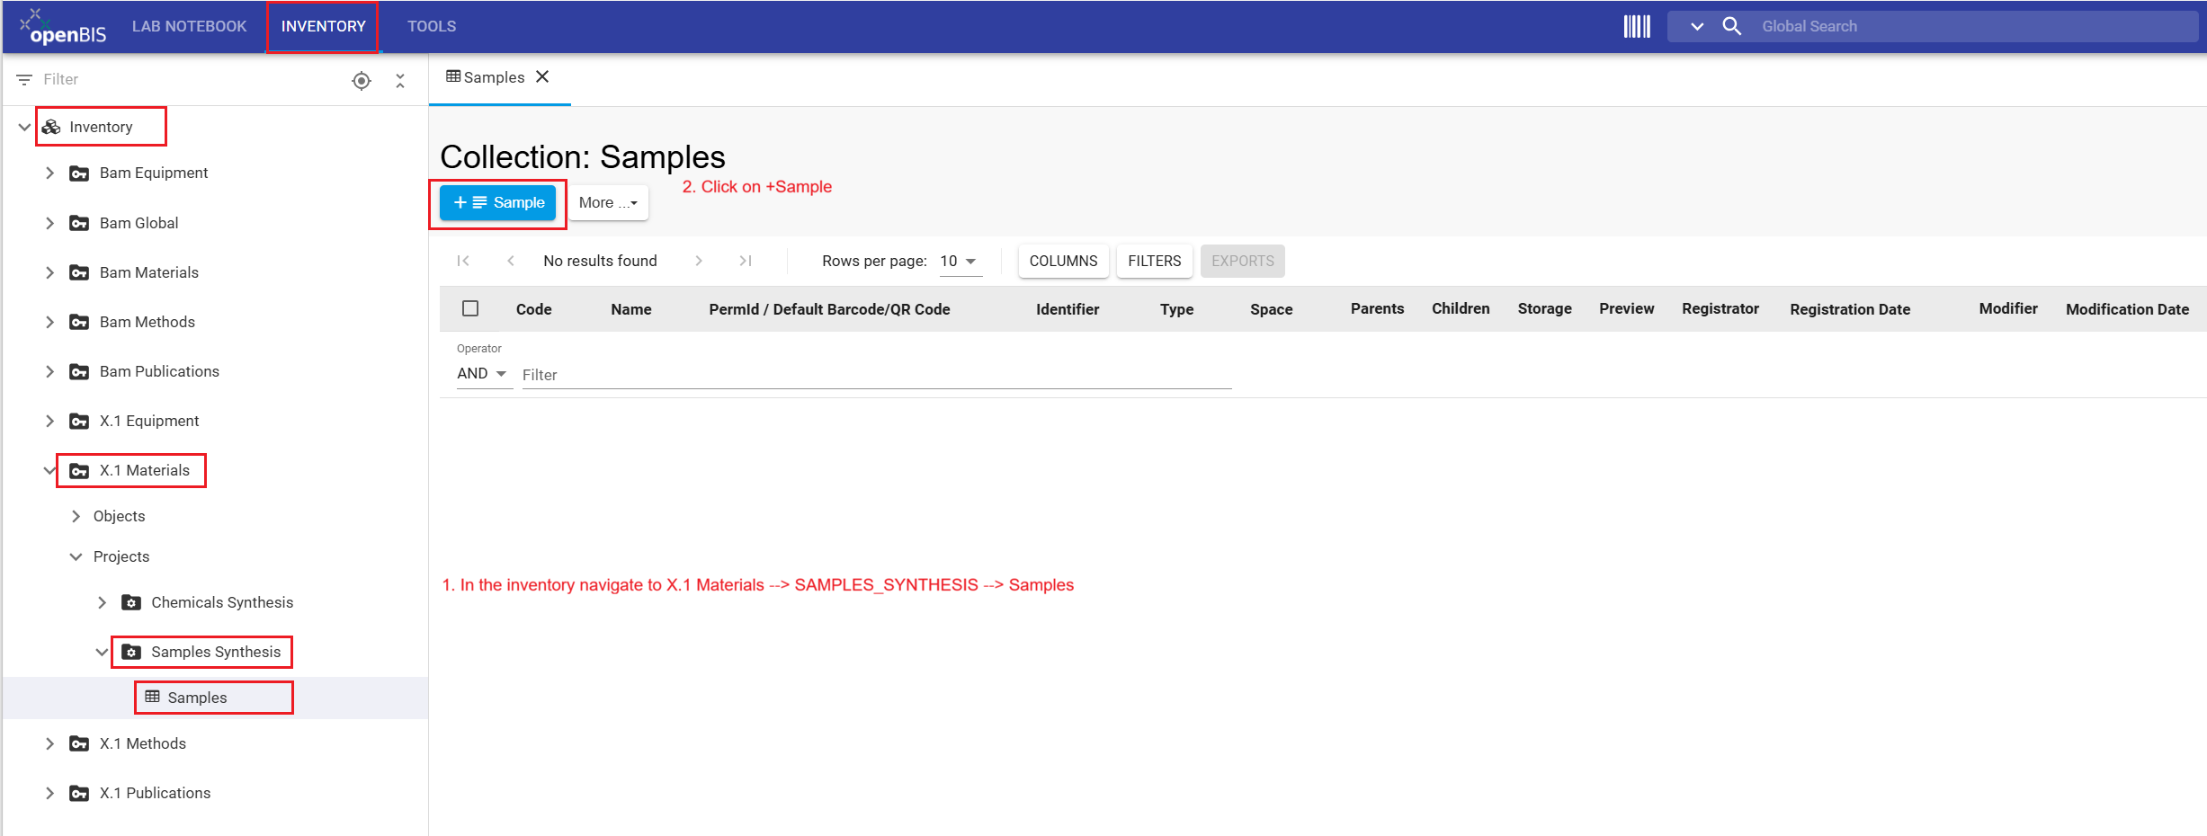Switch to the LAB NOTEBOOK menu
The width and height of the screenshot is (2207, 836).
(x=189, y=26)
